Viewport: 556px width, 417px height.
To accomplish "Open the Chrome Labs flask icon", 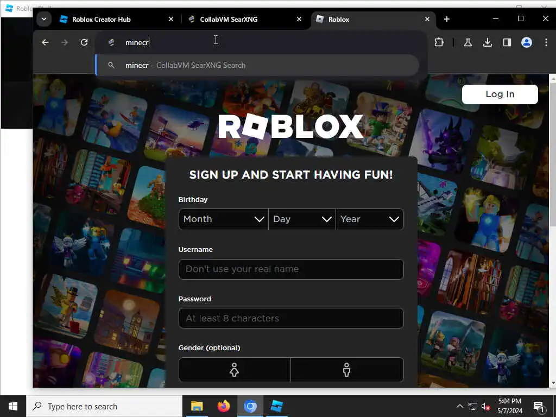I will coord(468,42).
